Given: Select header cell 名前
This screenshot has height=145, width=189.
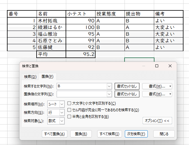Looking at the screenshot, I should (51, 14).
